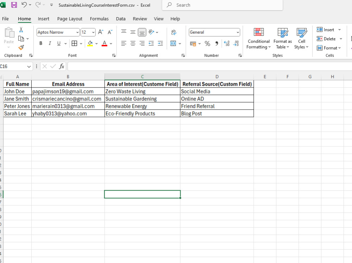Open Number format dialog launcher
352x263 pixels.
coord(240,55)
